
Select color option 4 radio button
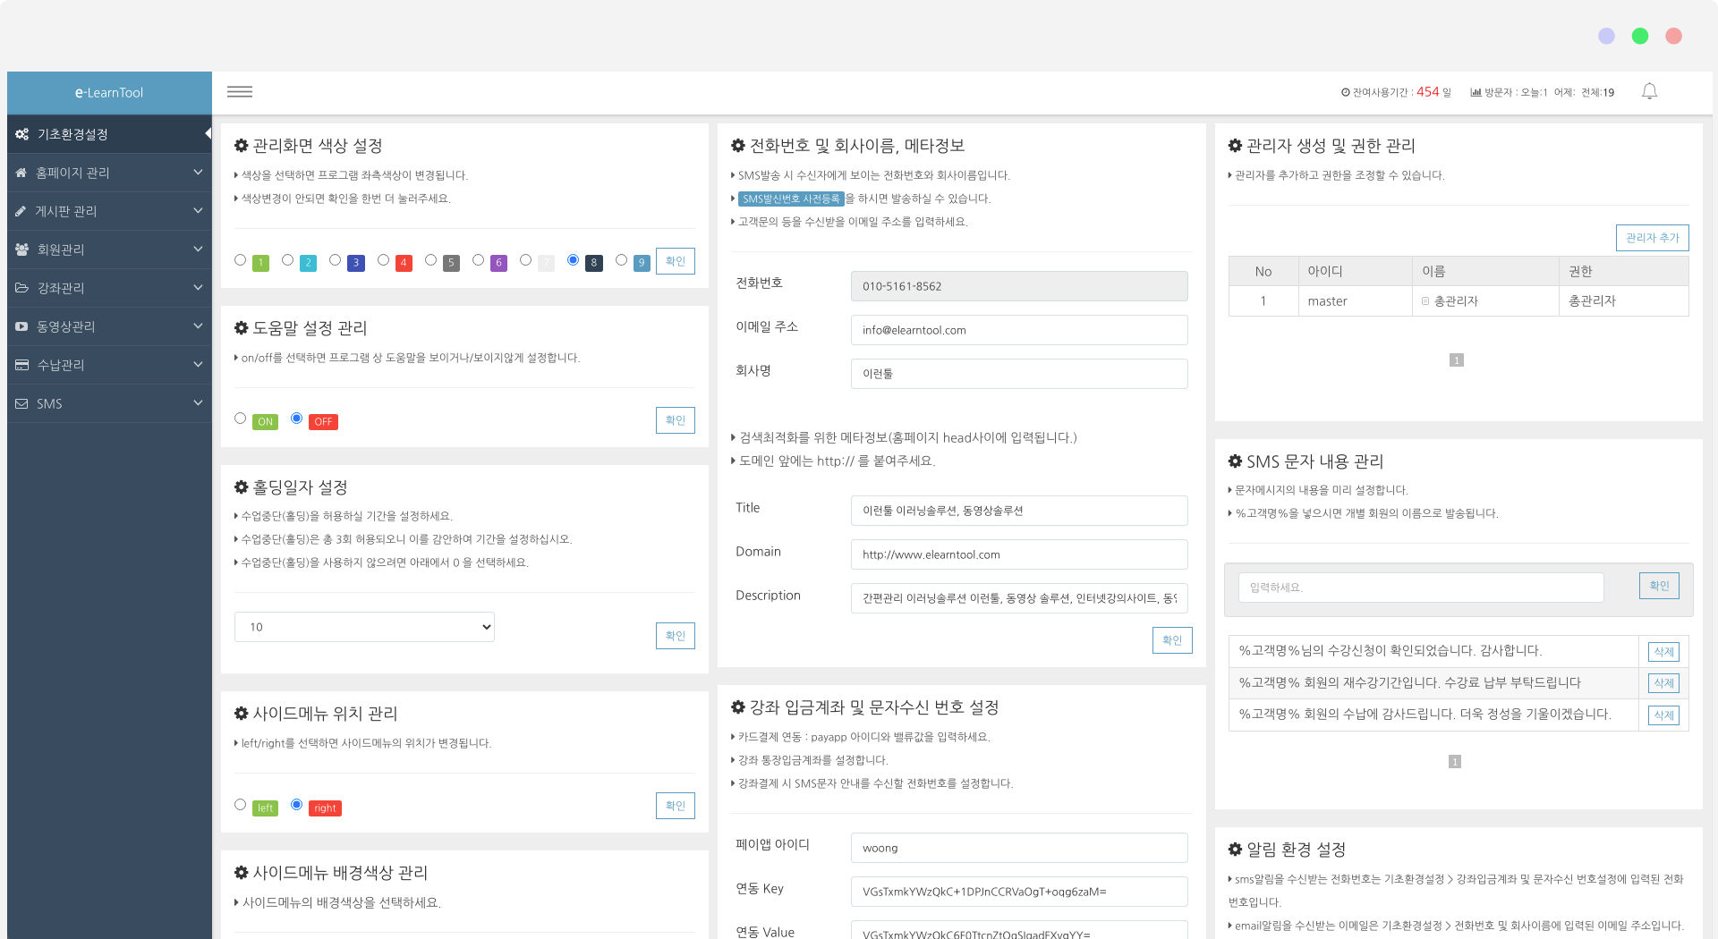tap(383, 260)
